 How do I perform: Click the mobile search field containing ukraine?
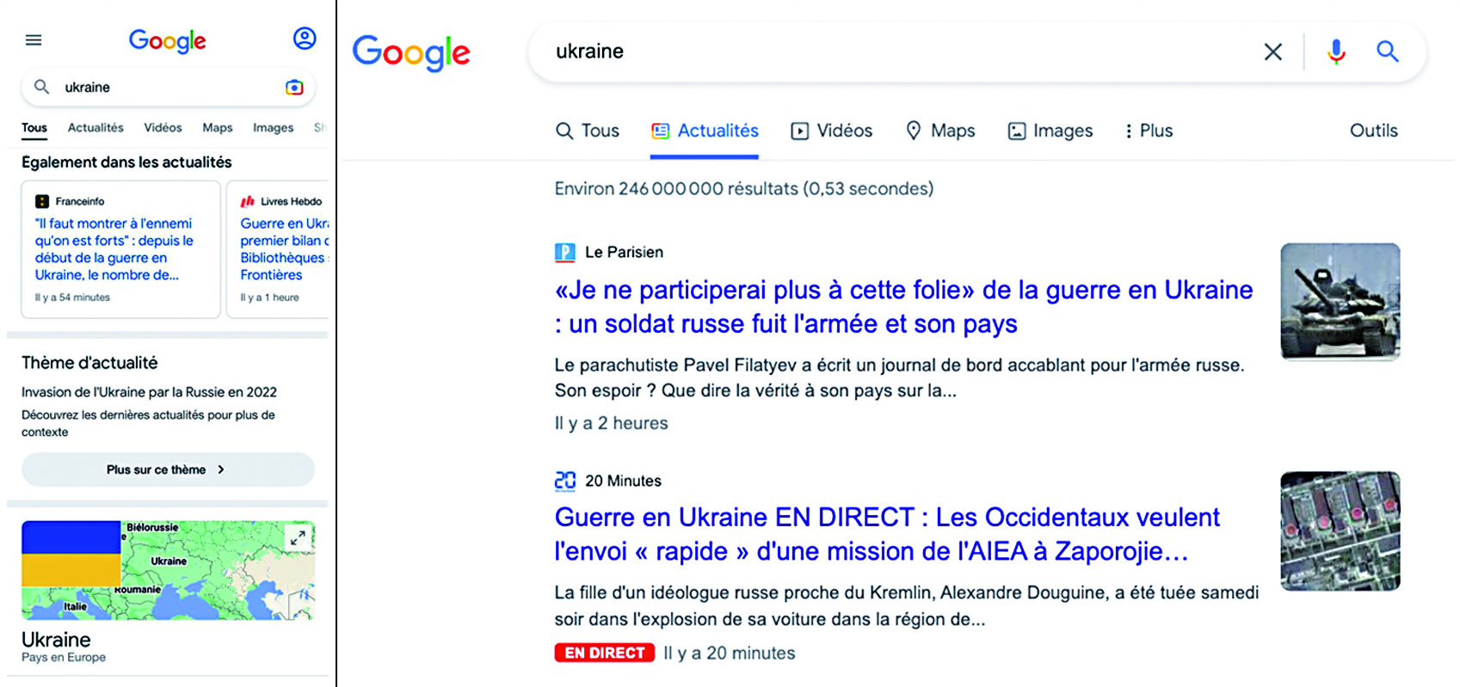pyautogui.click(x=168, y=87)
